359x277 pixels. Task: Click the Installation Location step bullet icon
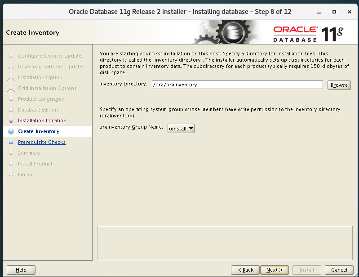coord(11,121)
